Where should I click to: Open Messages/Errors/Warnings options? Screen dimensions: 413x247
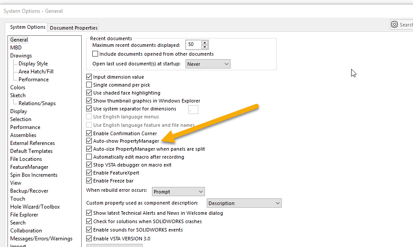[42, 238]
